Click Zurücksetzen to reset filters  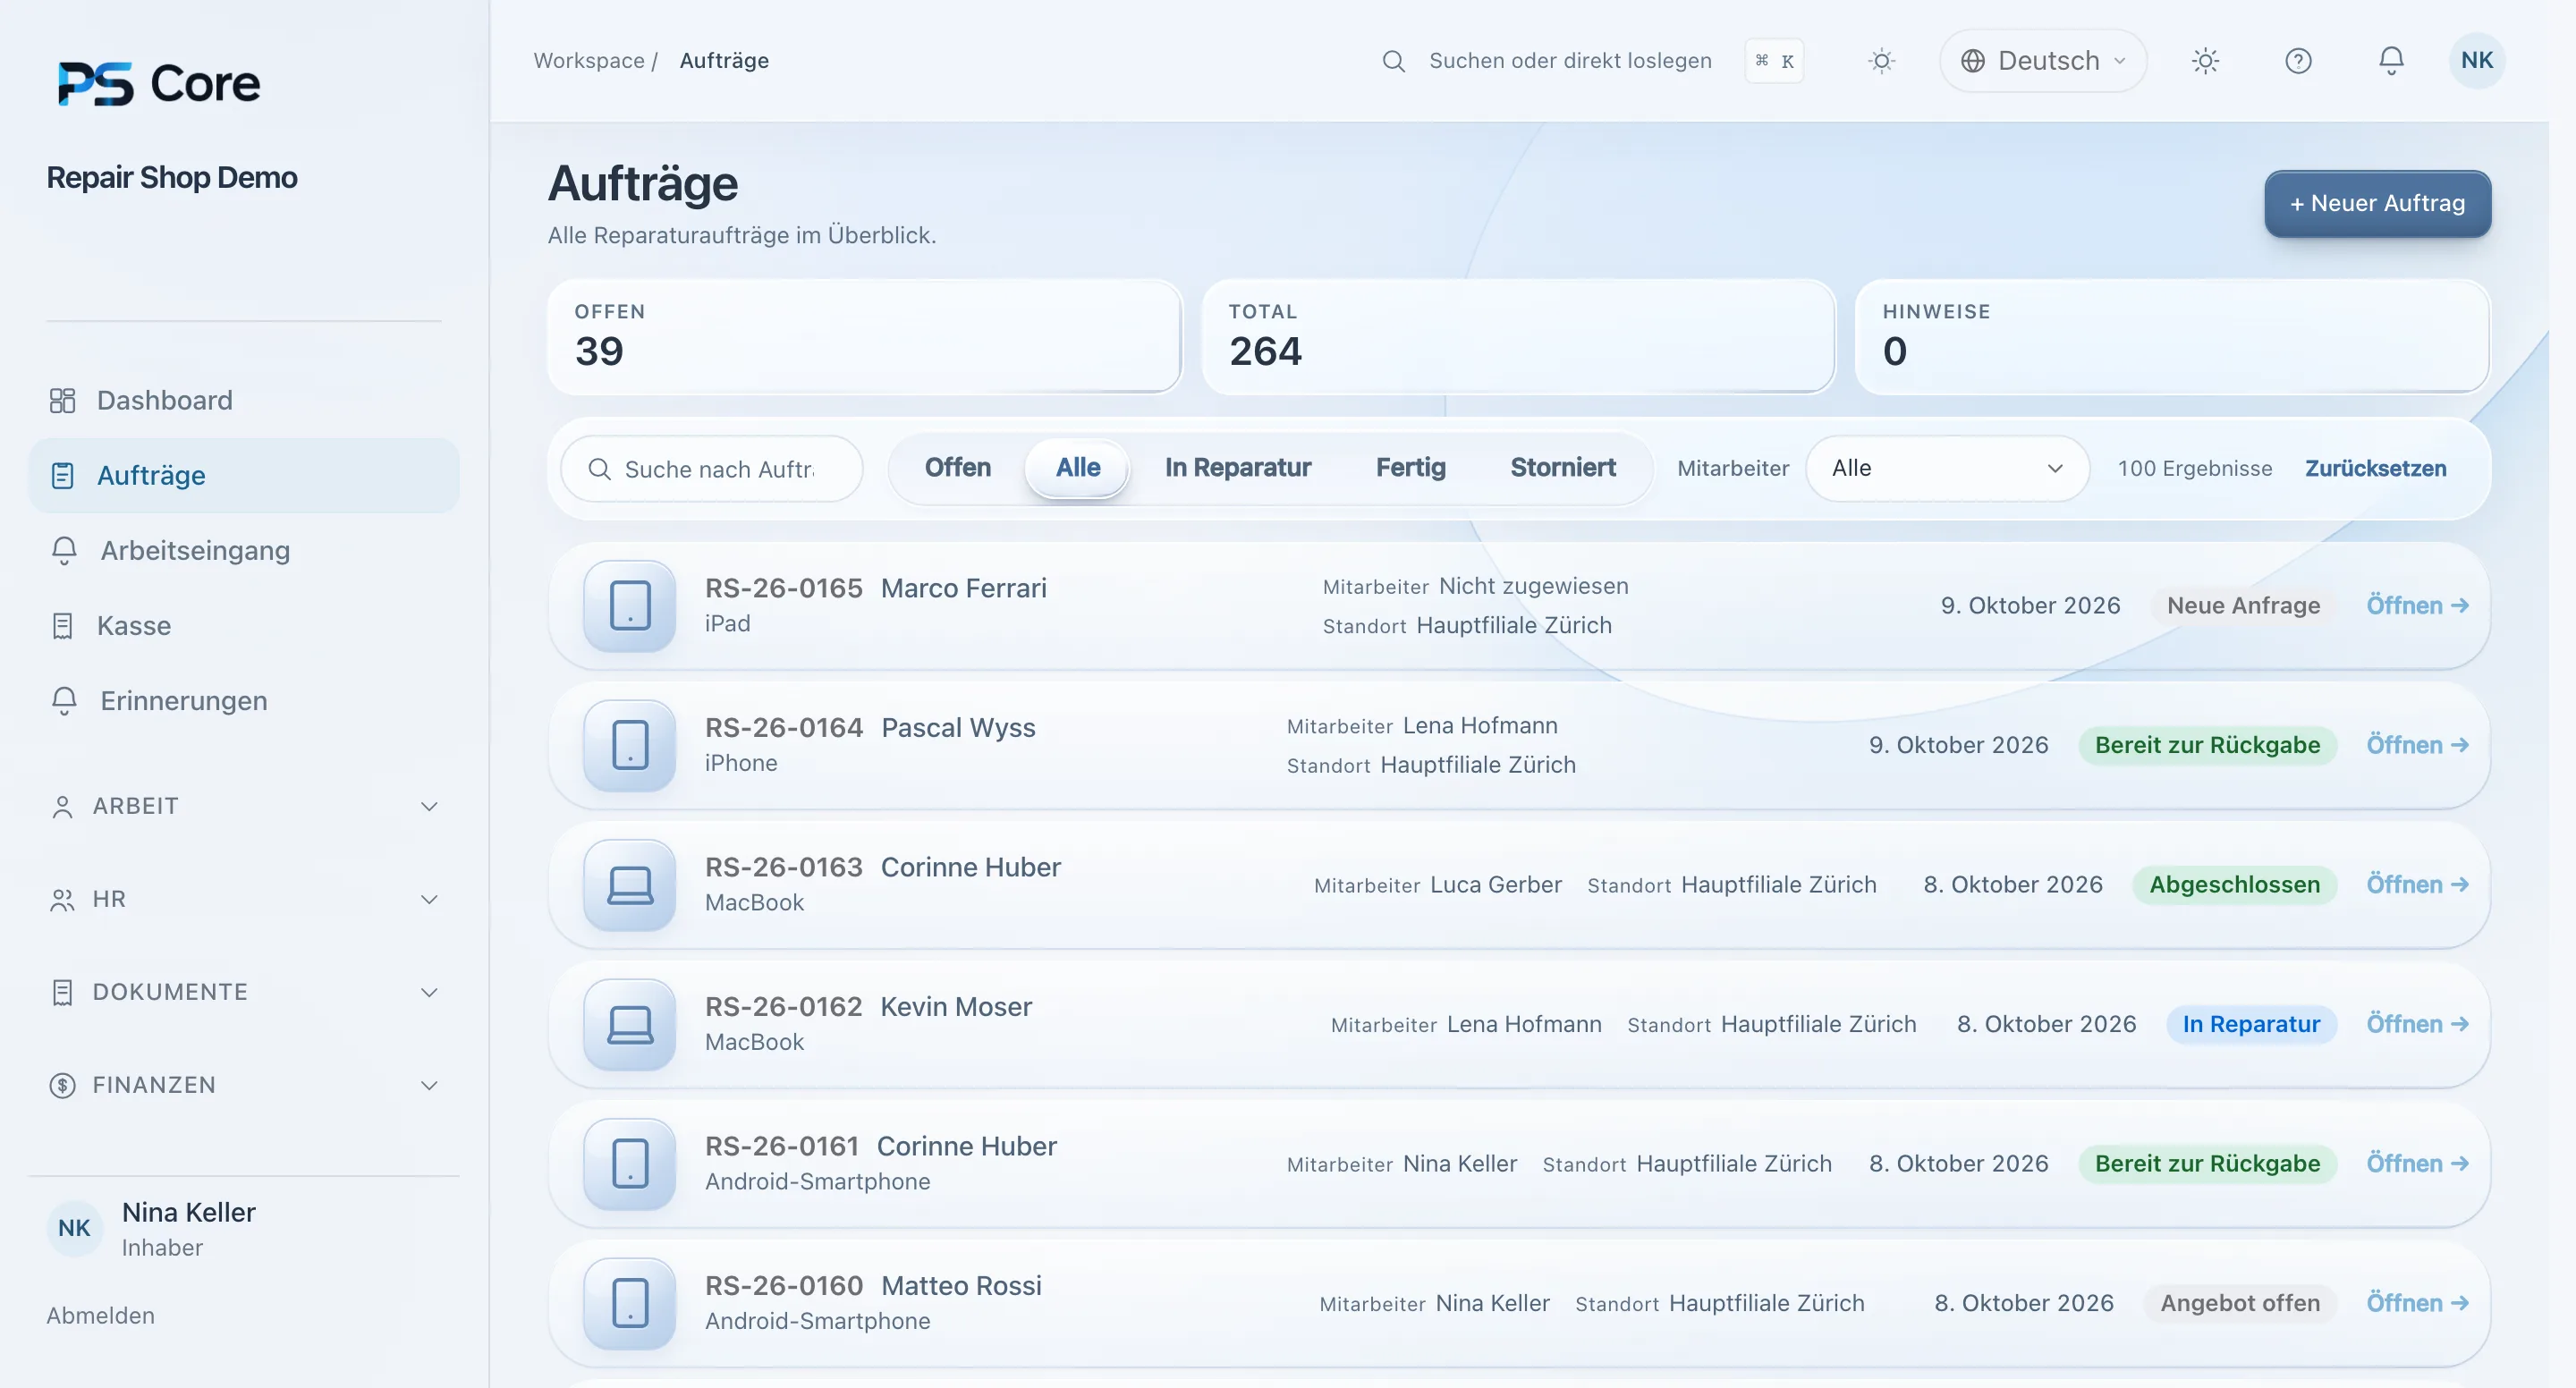click(2375, 468)
